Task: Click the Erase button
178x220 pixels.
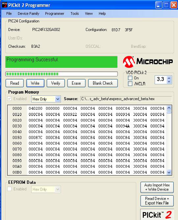Action: tap(76, 83)
